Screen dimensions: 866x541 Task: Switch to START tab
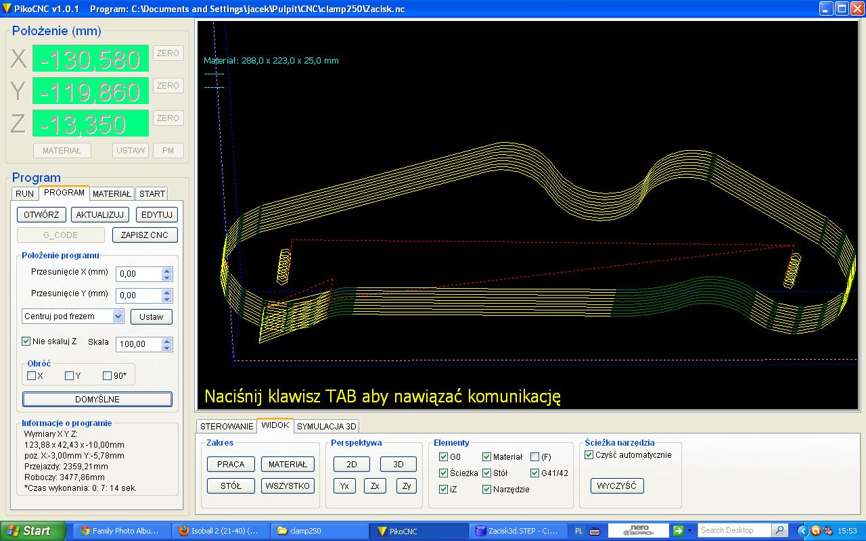152,193
